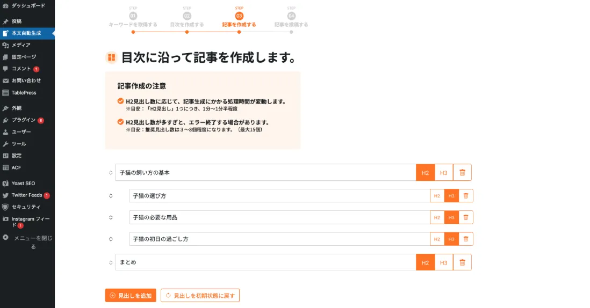
Task: Go to step 01 キーワードを取得する
Action: [x=133, y=18]
